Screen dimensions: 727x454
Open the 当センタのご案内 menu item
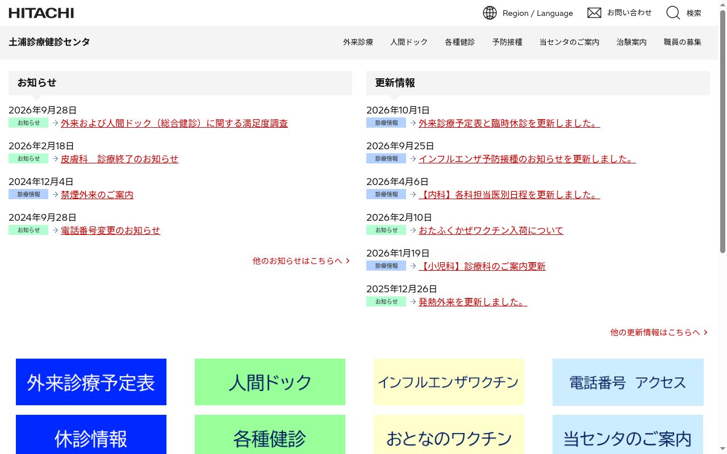[569, 42]
